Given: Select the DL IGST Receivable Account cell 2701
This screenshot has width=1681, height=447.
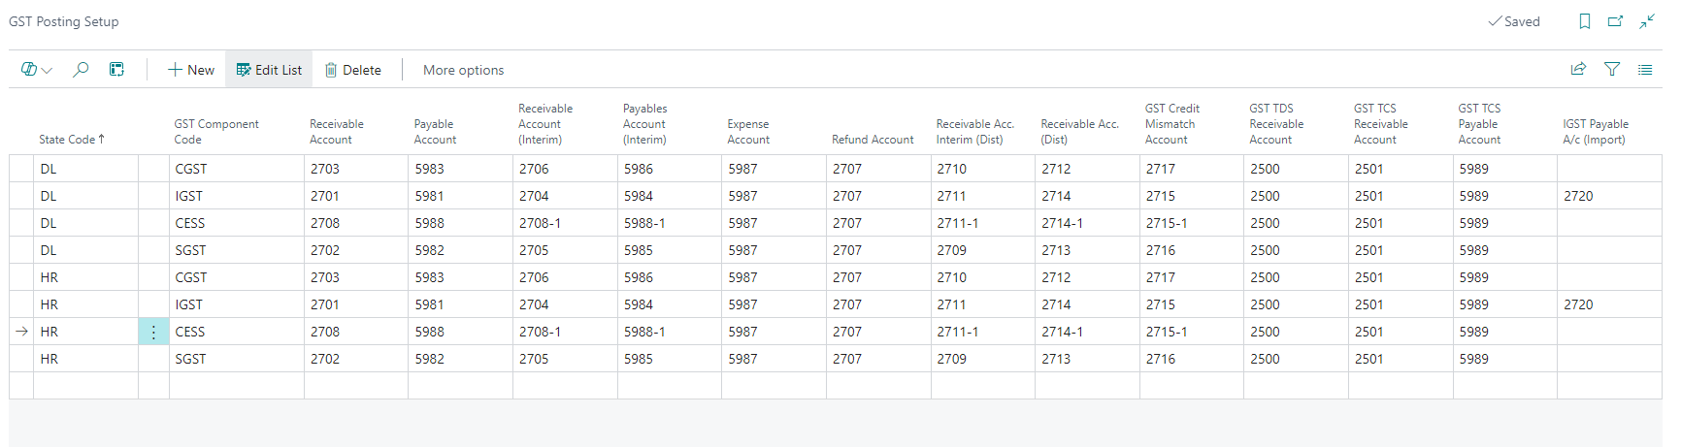Looking at the screenshot, I should point(325,196).
